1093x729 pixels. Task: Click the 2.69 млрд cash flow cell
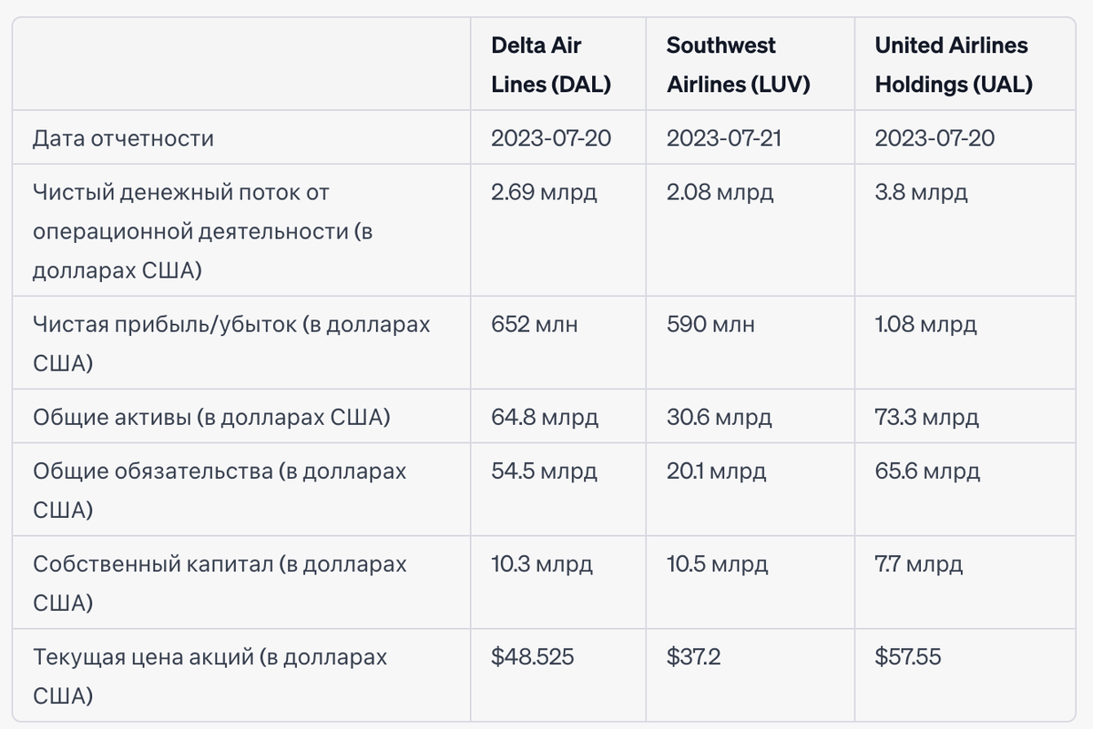tap(544, 193)
